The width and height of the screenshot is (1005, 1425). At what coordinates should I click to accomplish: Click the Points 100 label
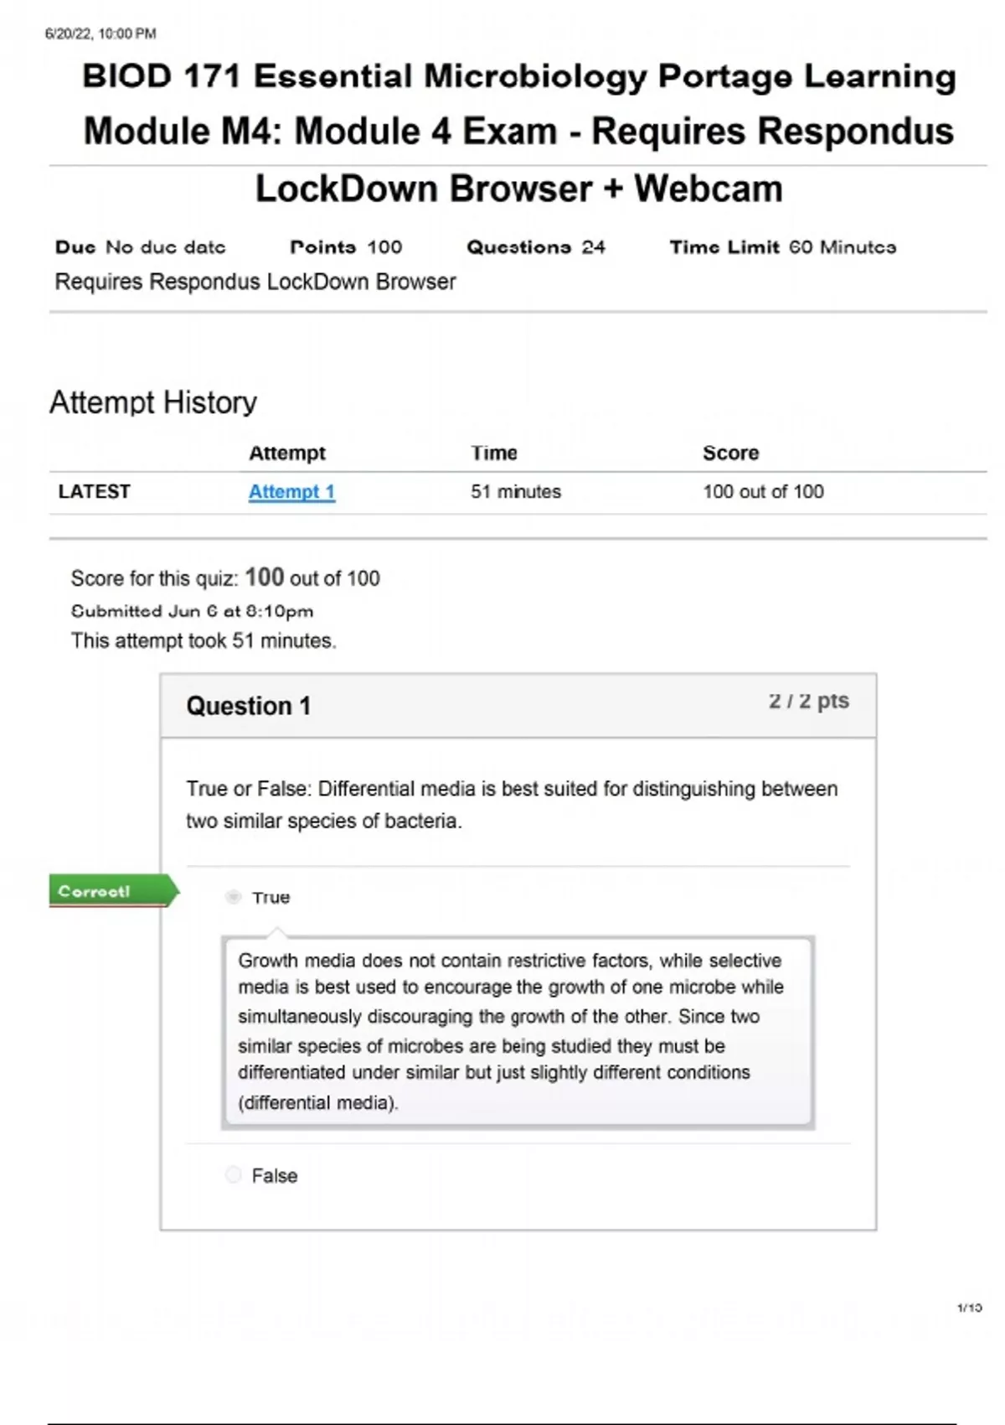pos(346,247)
